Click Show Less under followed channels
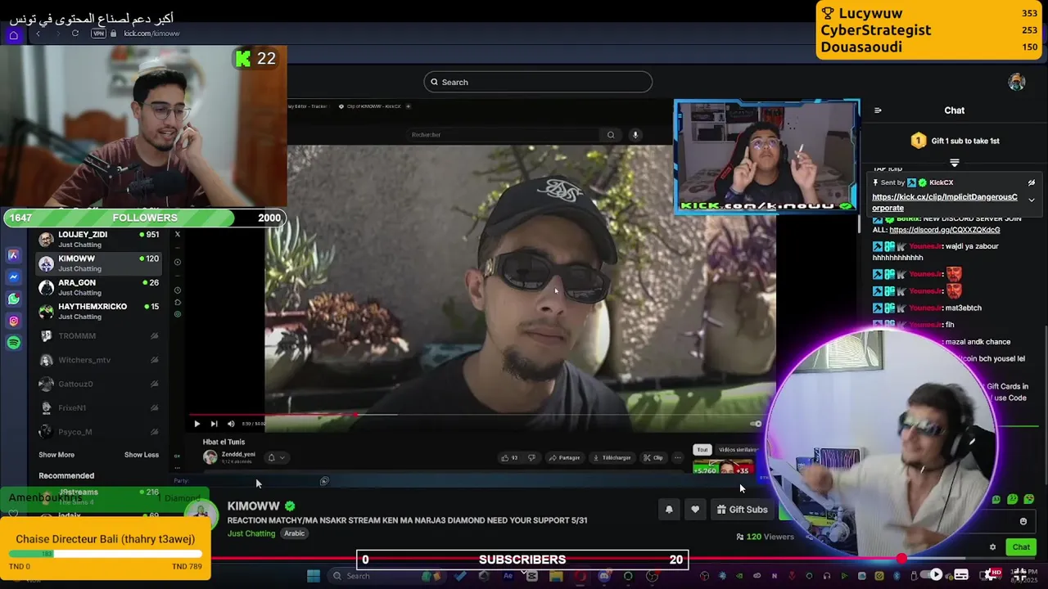The image size is (1048, 589). 142,455
